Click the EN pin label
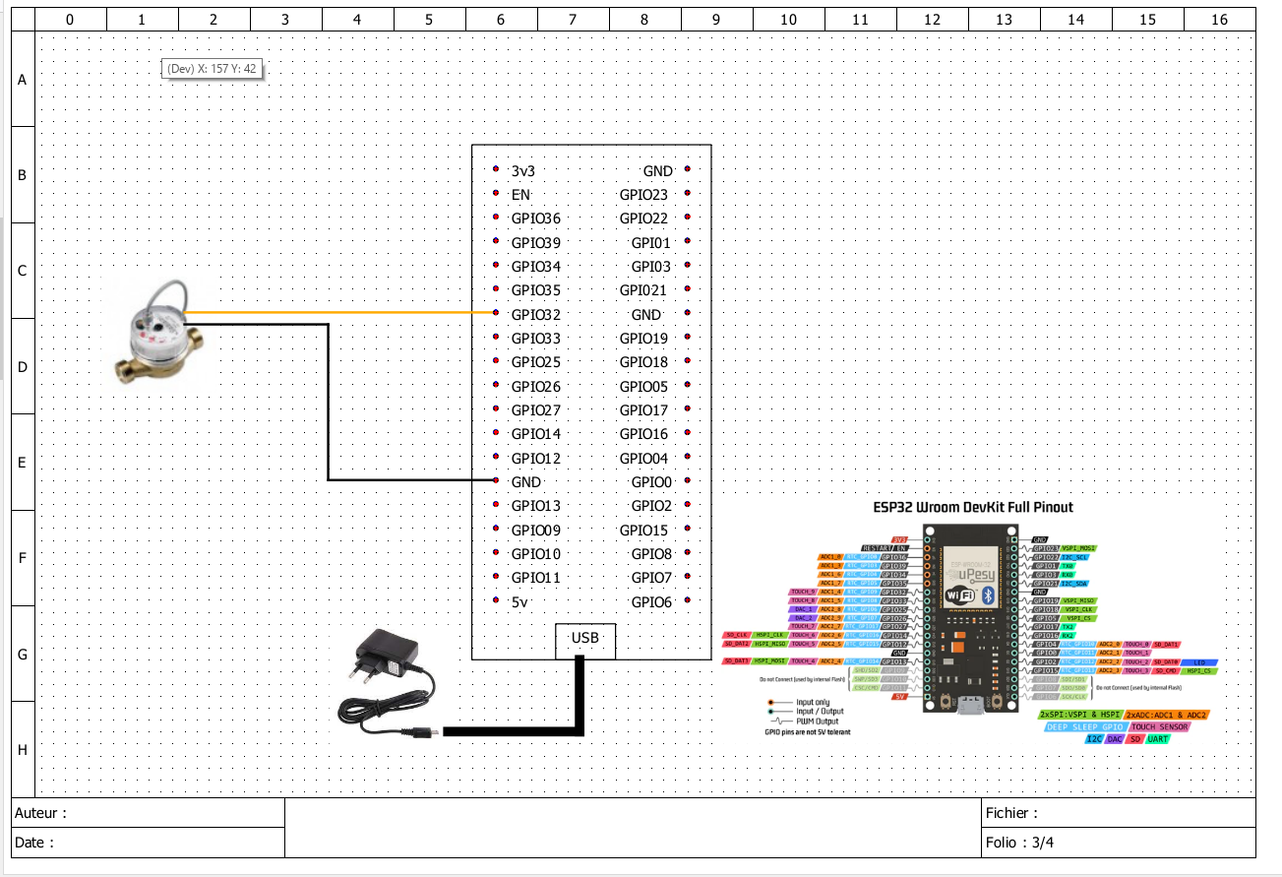Screen dimensions: 1282x877 tap(520, 195)
